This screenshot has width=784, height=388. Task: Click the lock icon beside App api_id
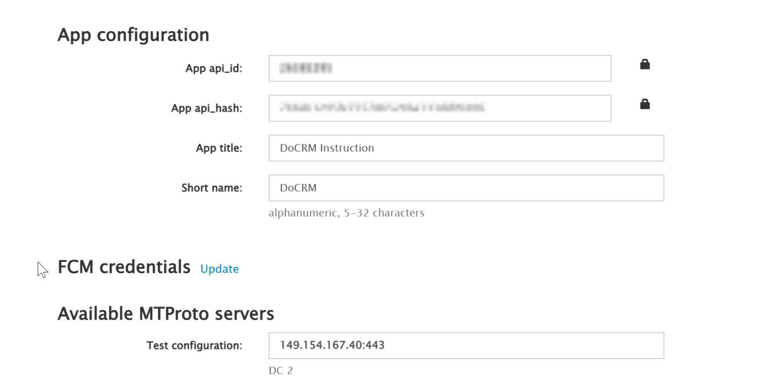point(644,64)
